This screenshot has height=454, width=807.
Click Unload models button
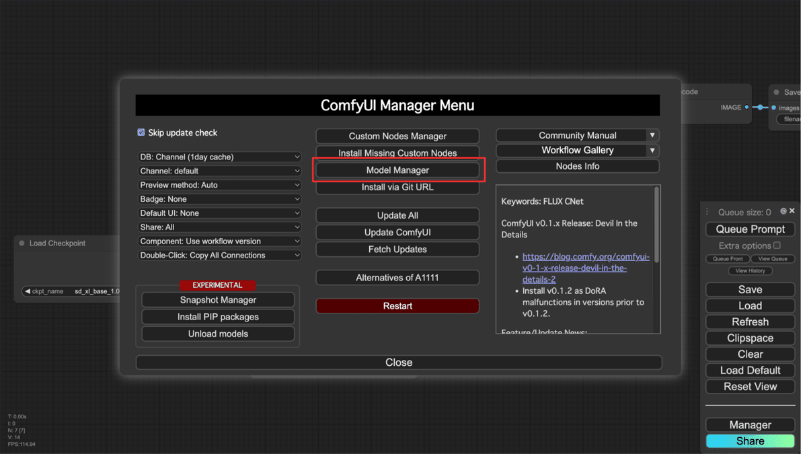218,334
